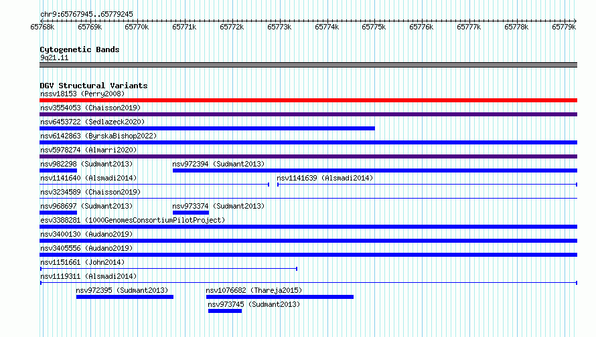Open esv3388281 (1000GenomesConsortiumPilotProject) label

(133, 220)
